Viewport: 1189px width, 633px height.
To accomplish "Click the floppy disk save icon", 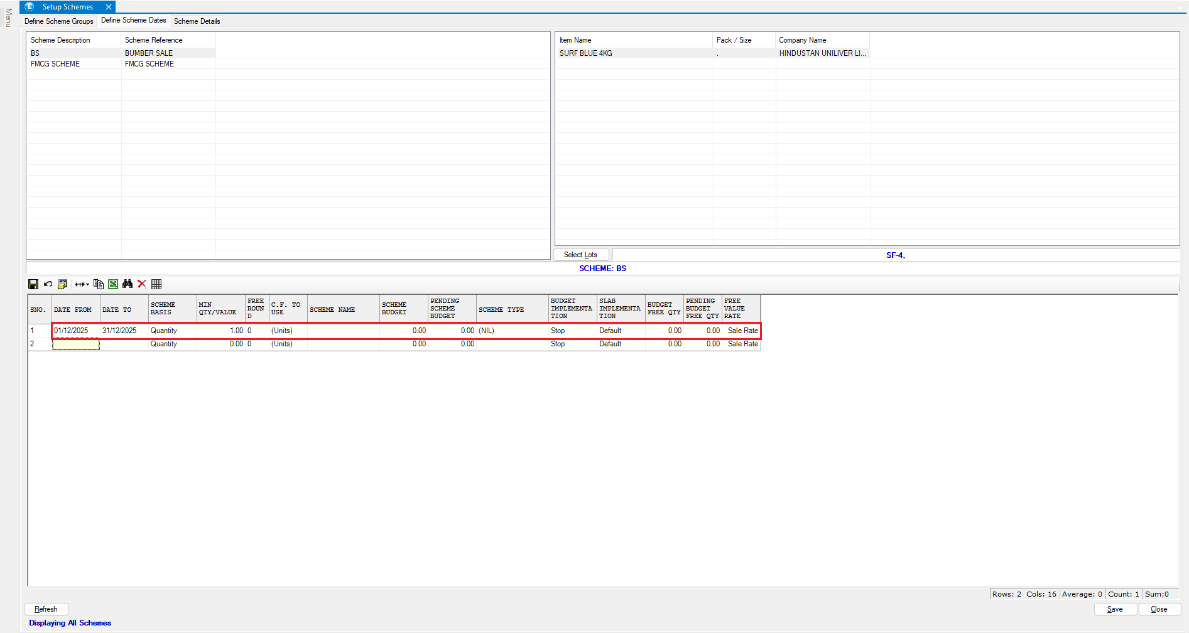I will [33, 284].
